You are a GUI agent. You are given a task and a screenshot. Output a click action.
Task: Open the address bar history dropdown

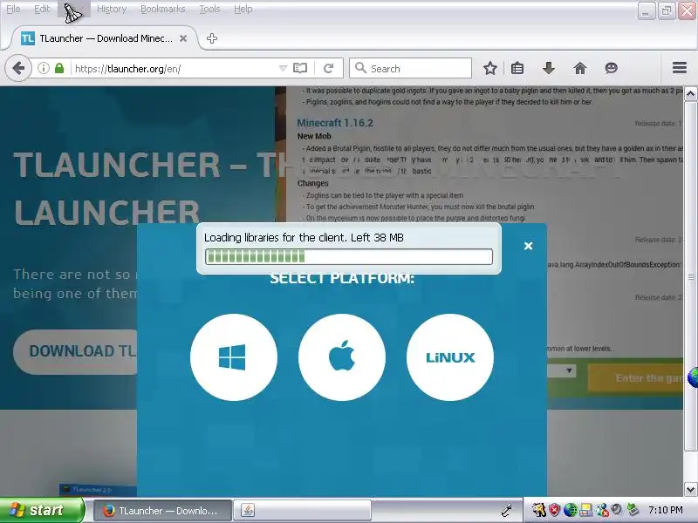click(283, 68)
